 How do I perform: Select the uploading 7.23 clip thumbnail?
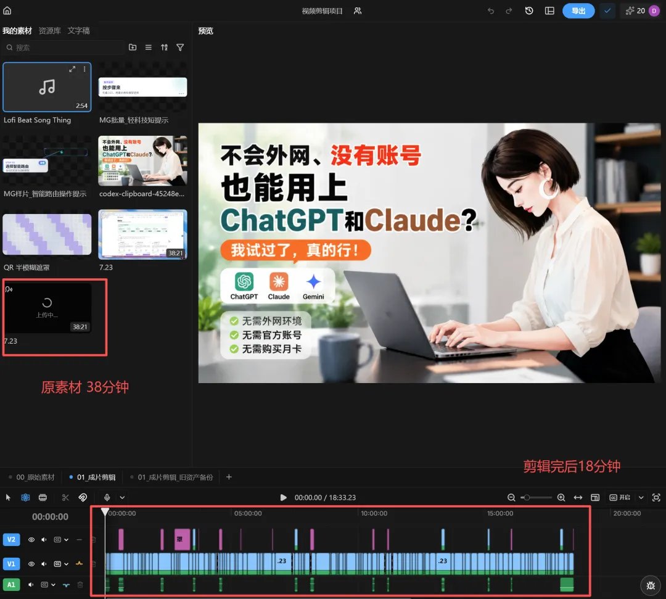47,308
